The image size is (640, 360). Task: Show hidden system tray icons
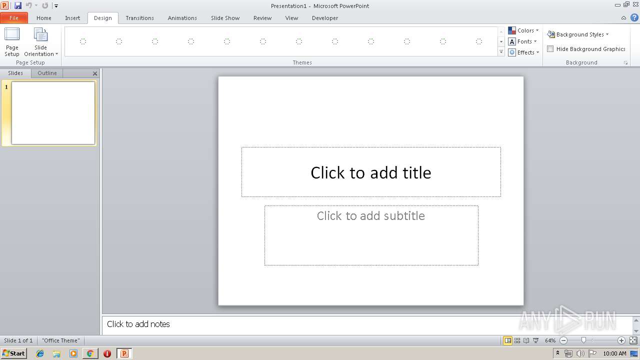[x=558, y=353]
